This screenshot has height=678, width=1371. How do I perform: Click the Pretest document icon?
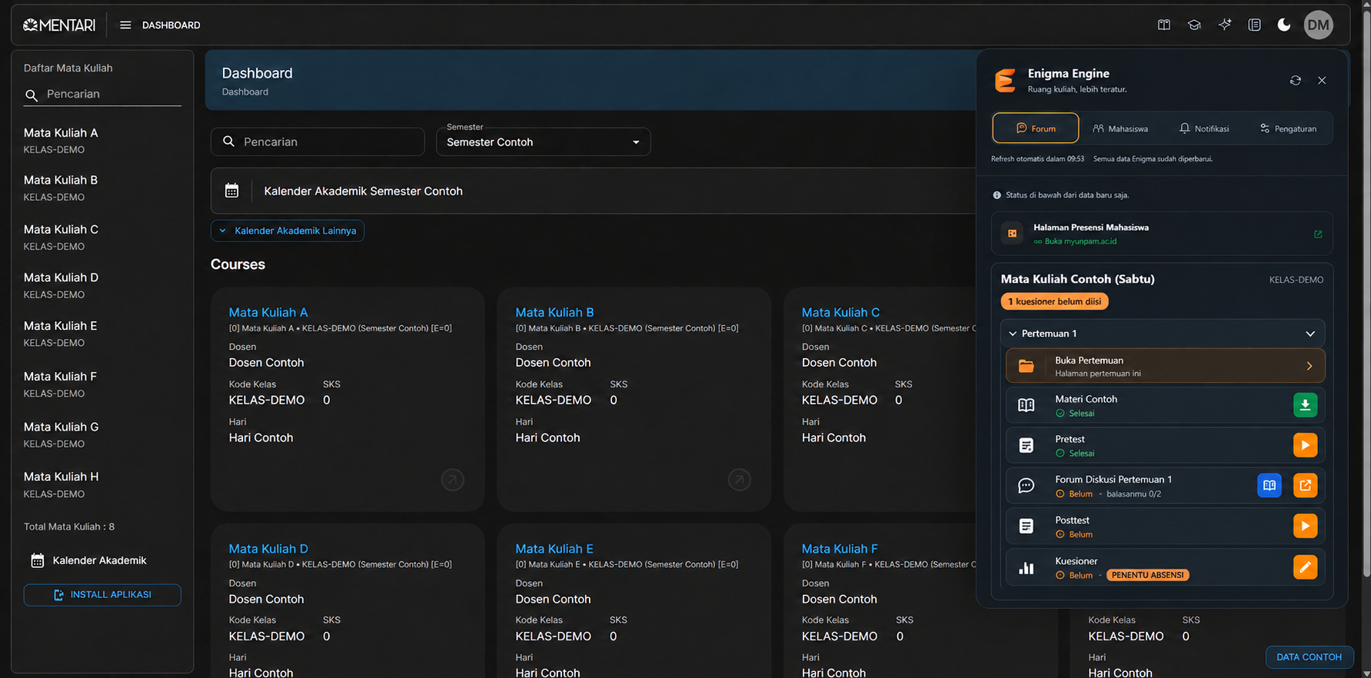pos(1027,445)
